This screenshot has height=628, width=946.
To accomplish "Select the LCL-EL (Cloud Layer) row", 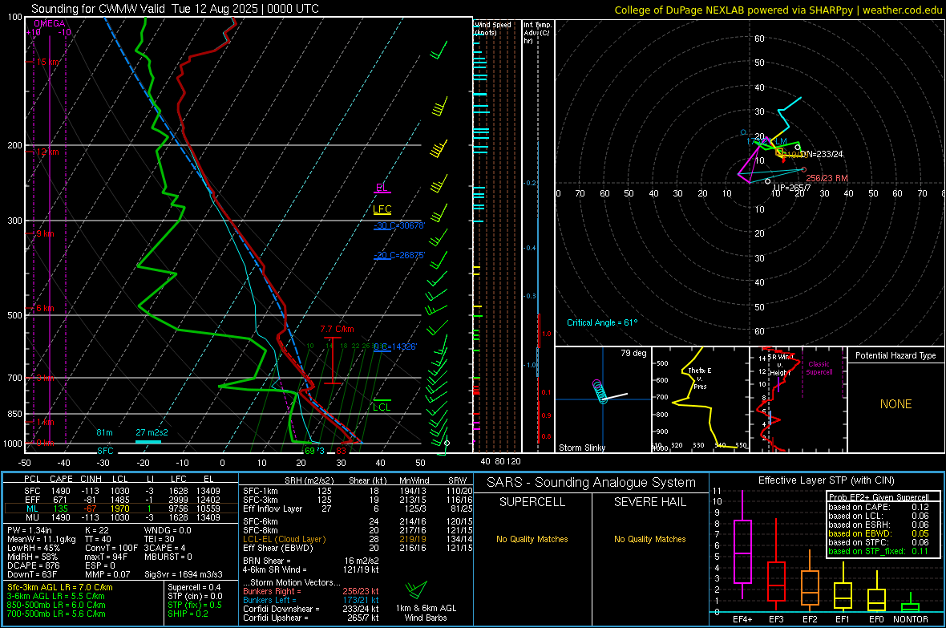I will click(358, 539).
